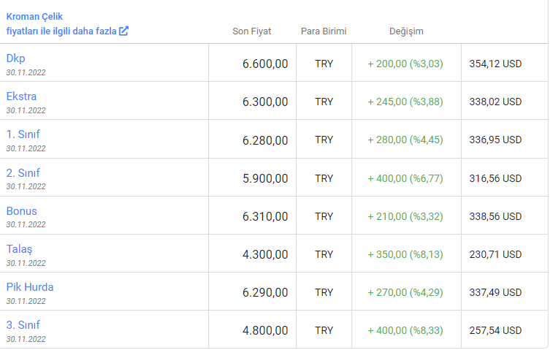Open 'fiyatları ile ilgili daha fazla' link
Image resolution: width=553 pixels, height=350 pixels.
[61, 31]
